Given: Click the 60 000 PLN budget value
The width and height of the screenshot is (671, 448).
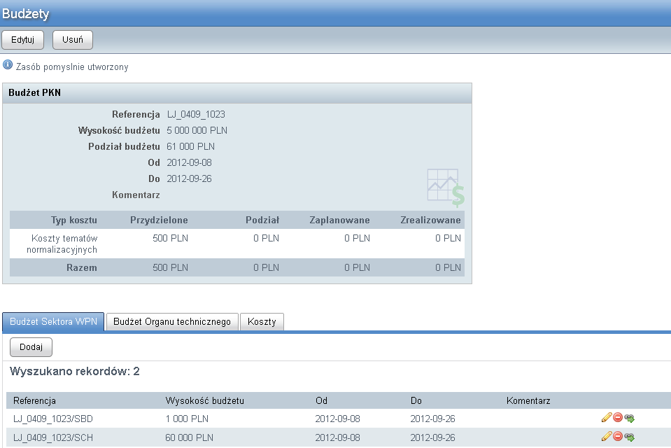Looking at the screenshot, I should (189, 437).
